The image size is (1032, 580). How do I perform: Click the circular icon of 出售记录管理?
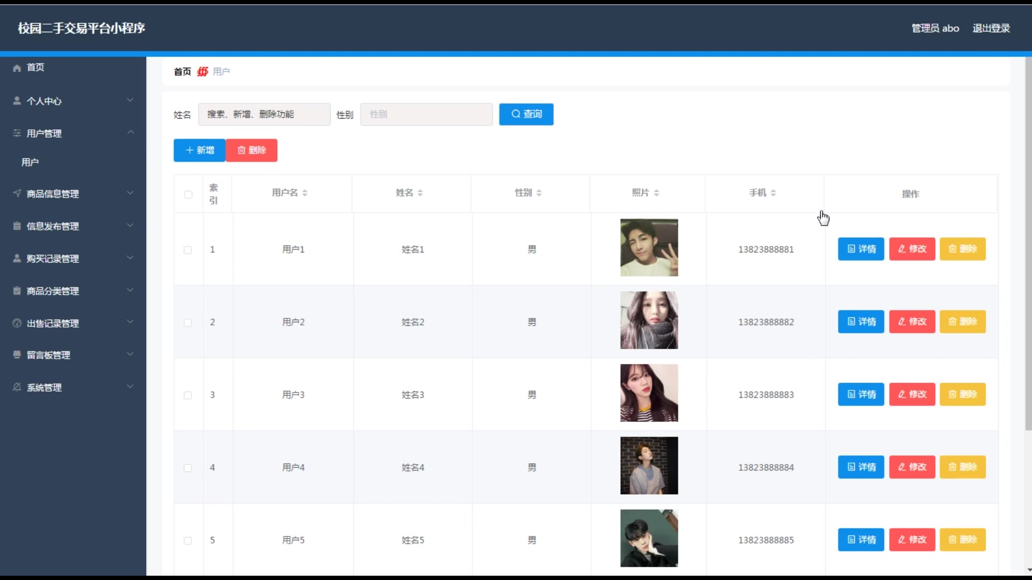coord(17,323)
